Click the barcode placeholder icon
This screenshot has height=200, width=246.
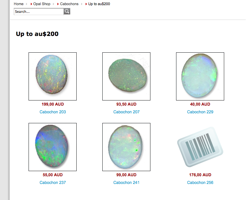pos(200,147)
